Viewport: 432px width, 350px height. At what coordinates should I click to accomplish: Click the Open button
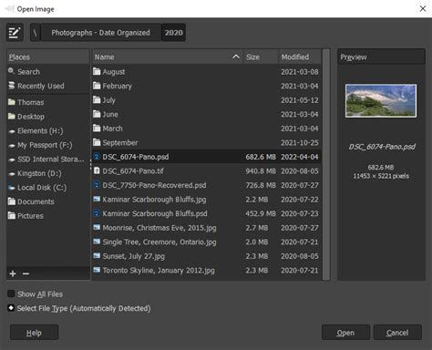(345, 333)
